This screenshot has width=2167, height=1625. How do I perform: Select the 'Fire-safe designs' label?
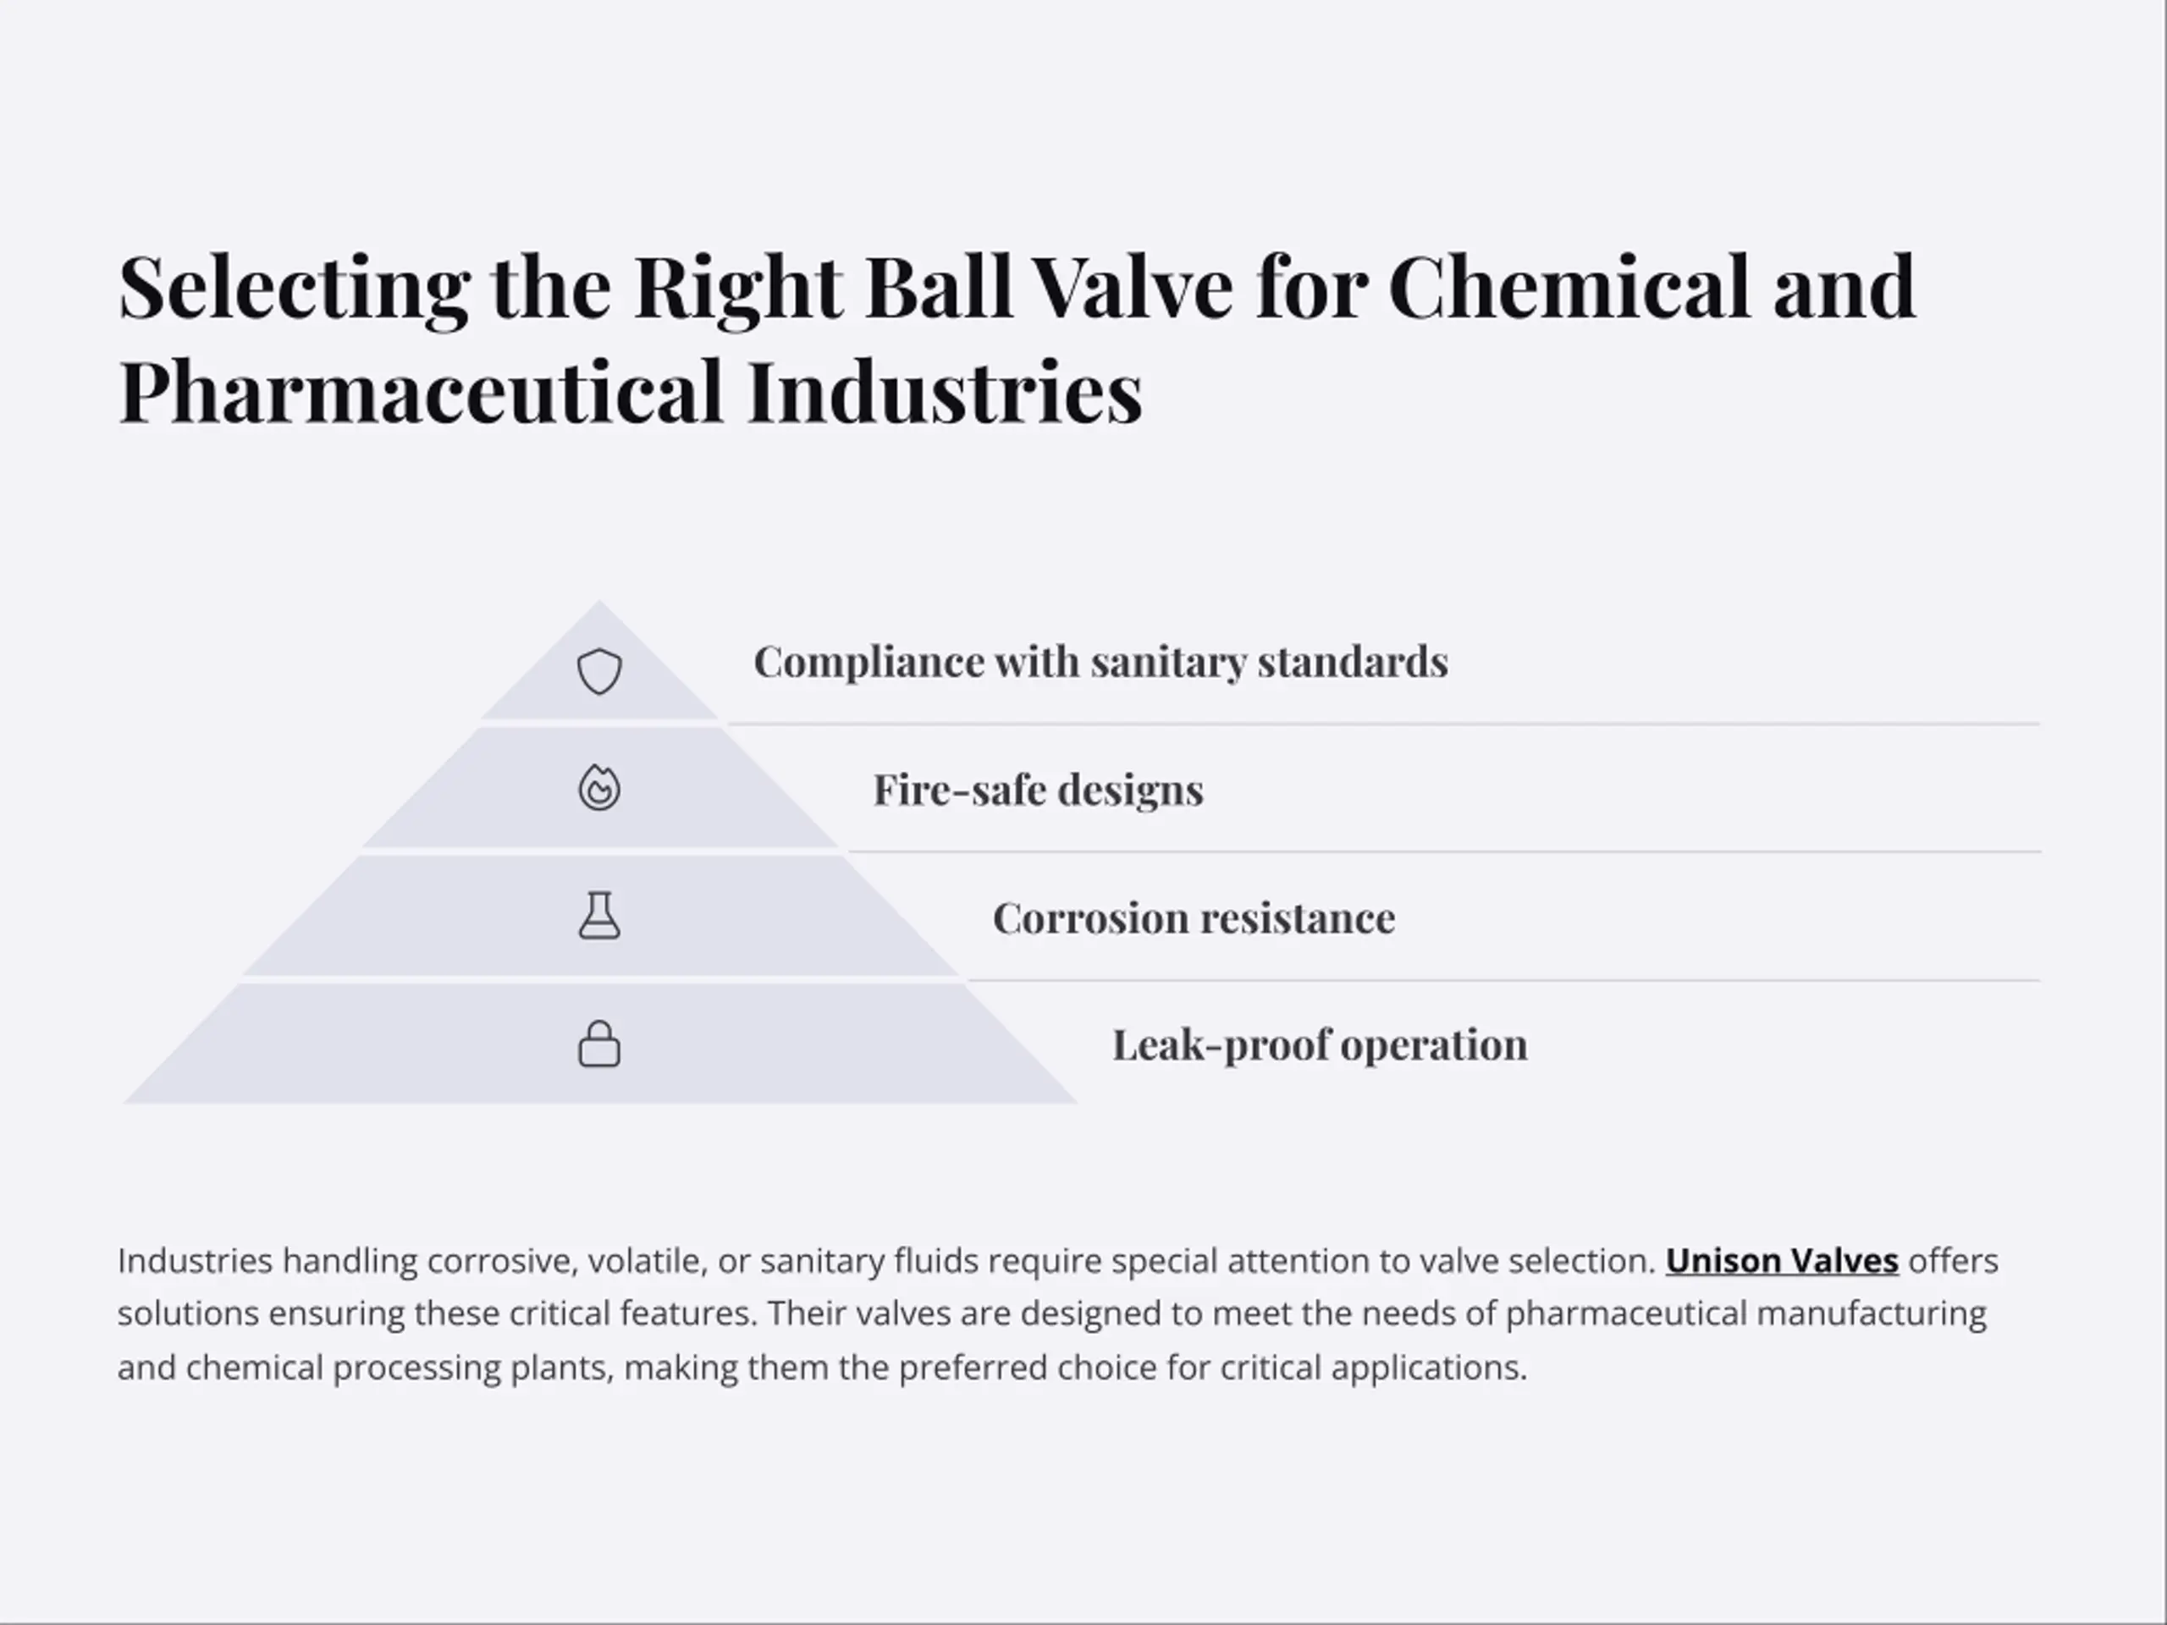click(1038, 790)
